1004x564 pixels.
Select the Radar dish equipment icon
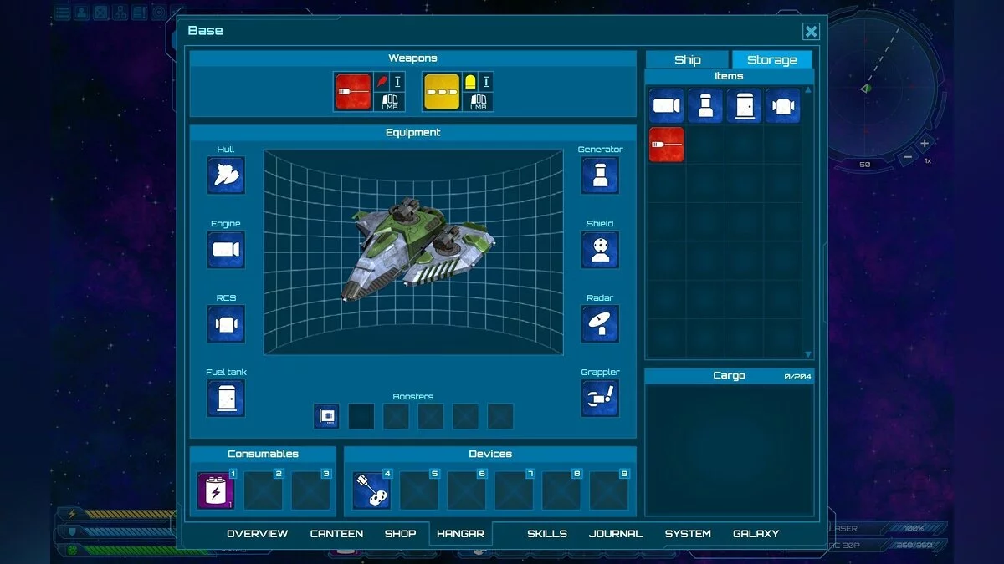[x=600, y=323]
